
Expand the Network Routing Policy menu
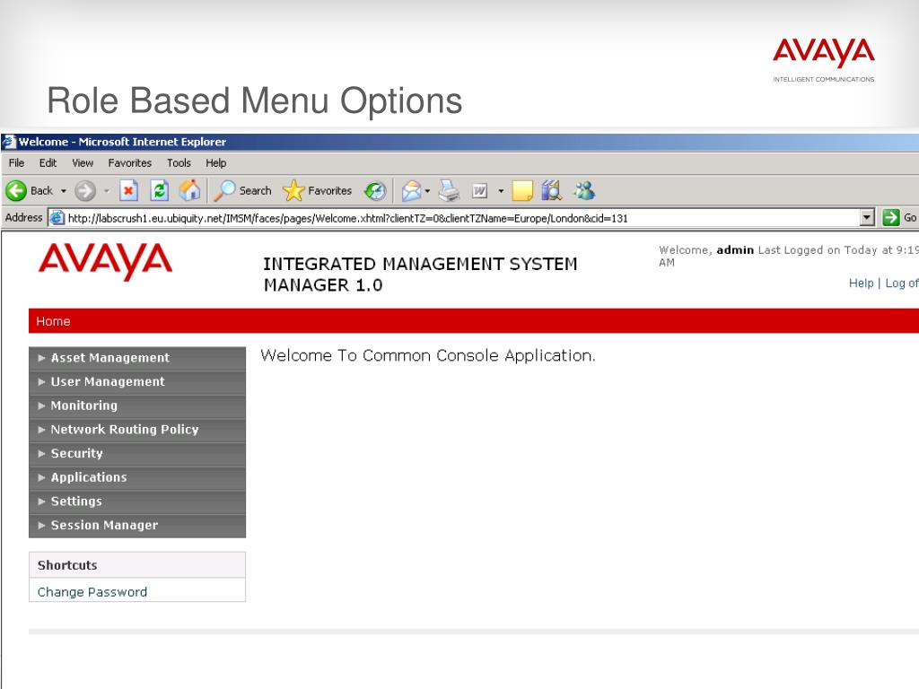click(137, 430)
